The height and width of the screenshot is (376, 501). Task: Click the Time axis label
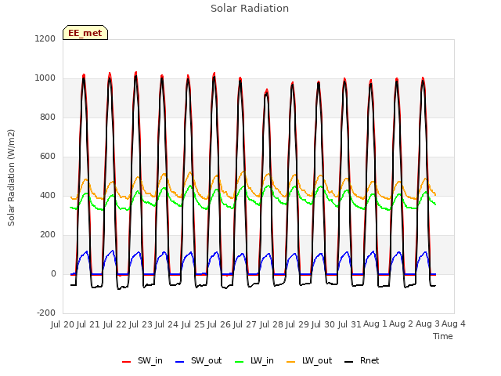[x=443, y=336]
